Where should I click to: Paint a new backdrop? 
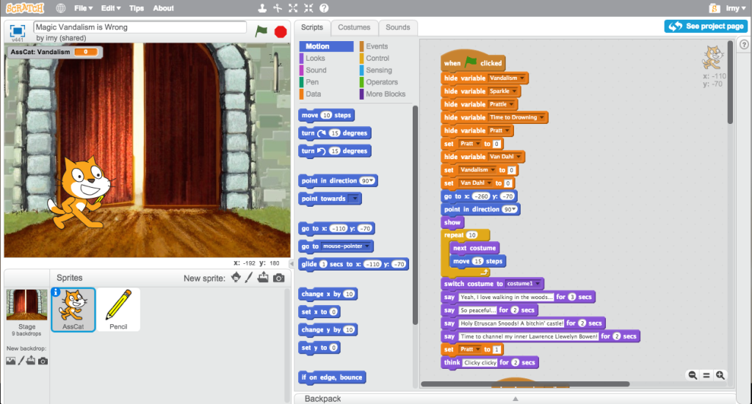(x=21, y=361)
